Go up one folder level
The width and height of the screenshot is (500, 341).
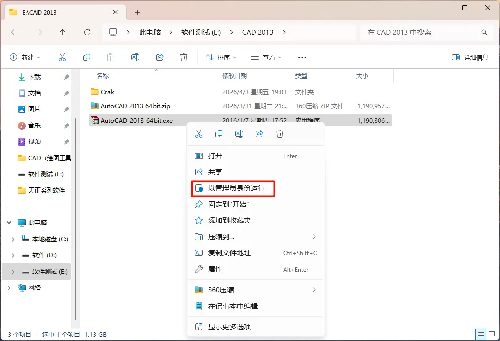pyautogui.click(x=62, y=32)
